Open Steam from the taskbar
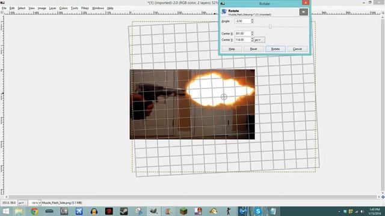This screenshot has width=385, height=216. pos(124,211)
